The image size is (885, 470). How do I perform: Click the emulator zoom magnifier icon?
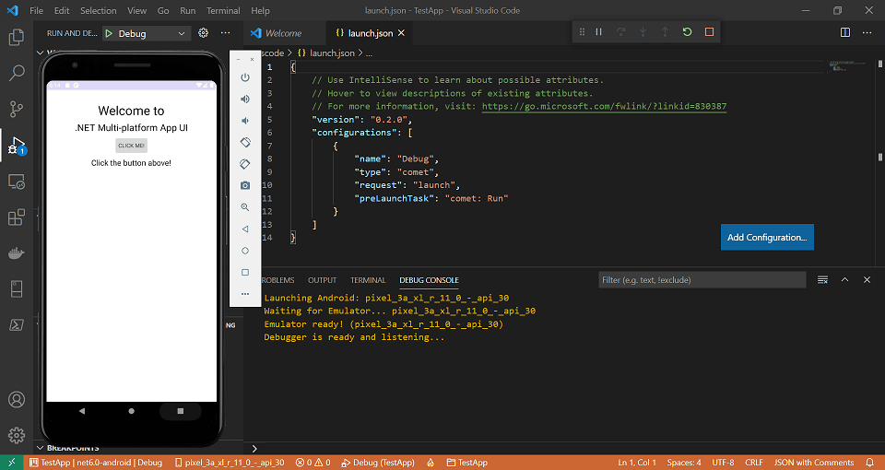pos(245,207)
